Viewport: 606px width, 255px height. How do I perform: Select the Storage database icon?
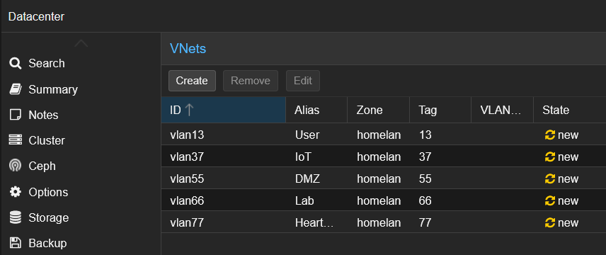[16, 217]
